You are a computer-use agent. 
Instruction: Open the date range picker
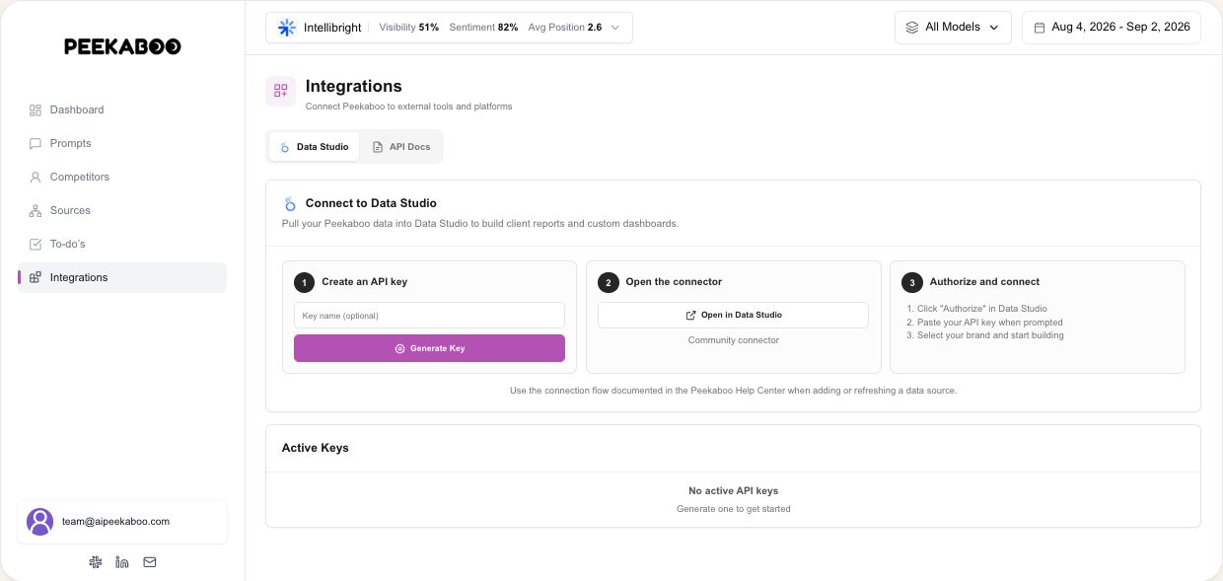[1112, 28]
